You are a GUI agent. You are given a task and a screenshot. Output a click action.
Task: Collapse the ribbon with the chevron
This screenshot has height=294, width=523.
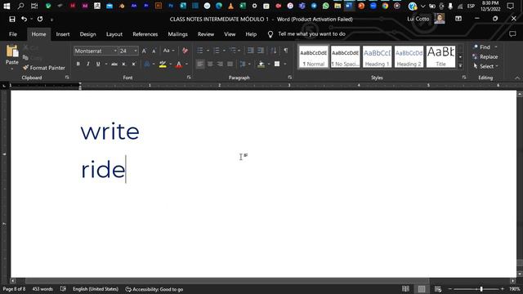tap(517, 78)
